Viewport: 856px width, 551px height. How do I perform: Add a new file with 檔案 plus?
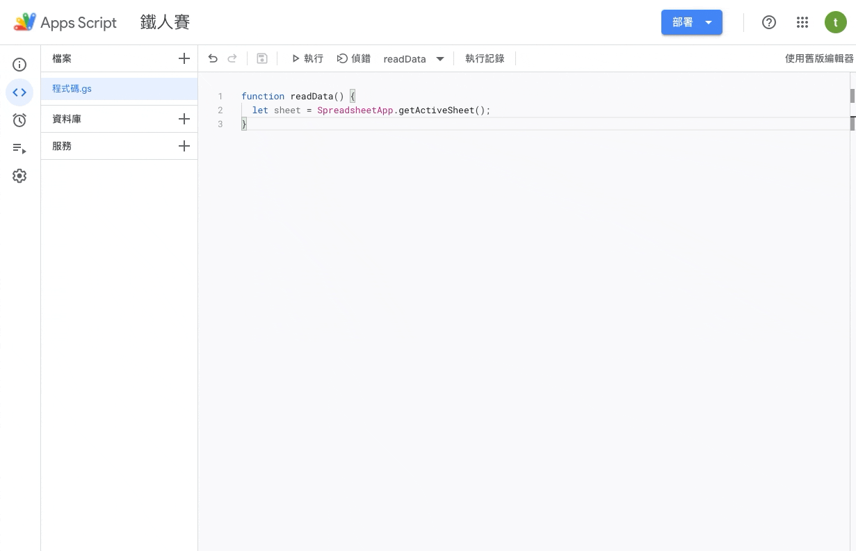(x=184, y=59)
